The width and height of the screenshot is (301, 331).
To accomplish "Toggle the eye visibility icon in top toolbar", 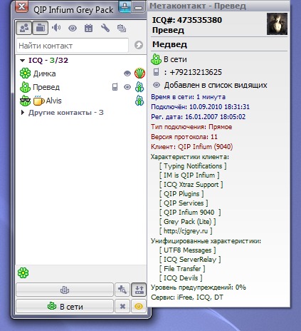I will point(73,29).
